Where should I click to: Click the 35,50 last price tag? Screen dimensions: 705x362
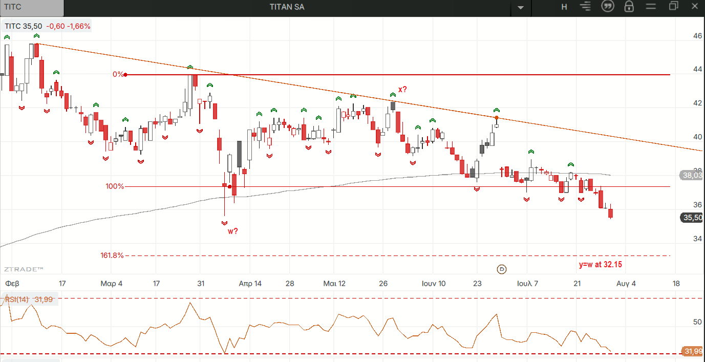pos(692,218)
